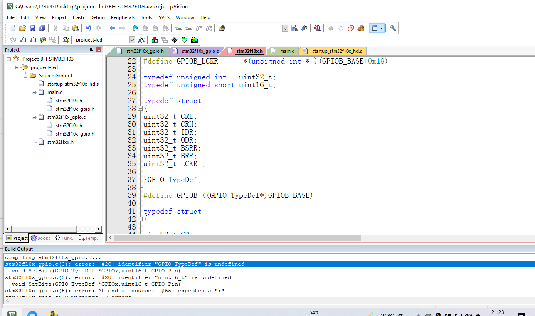Undo the last edit
This screenshot has width=535, height=316.
point(89,28)
